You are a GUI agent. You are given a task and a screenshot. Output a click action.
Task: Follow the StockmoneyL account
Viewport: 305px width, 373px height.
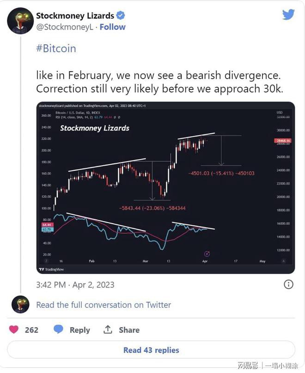(112, 27)
